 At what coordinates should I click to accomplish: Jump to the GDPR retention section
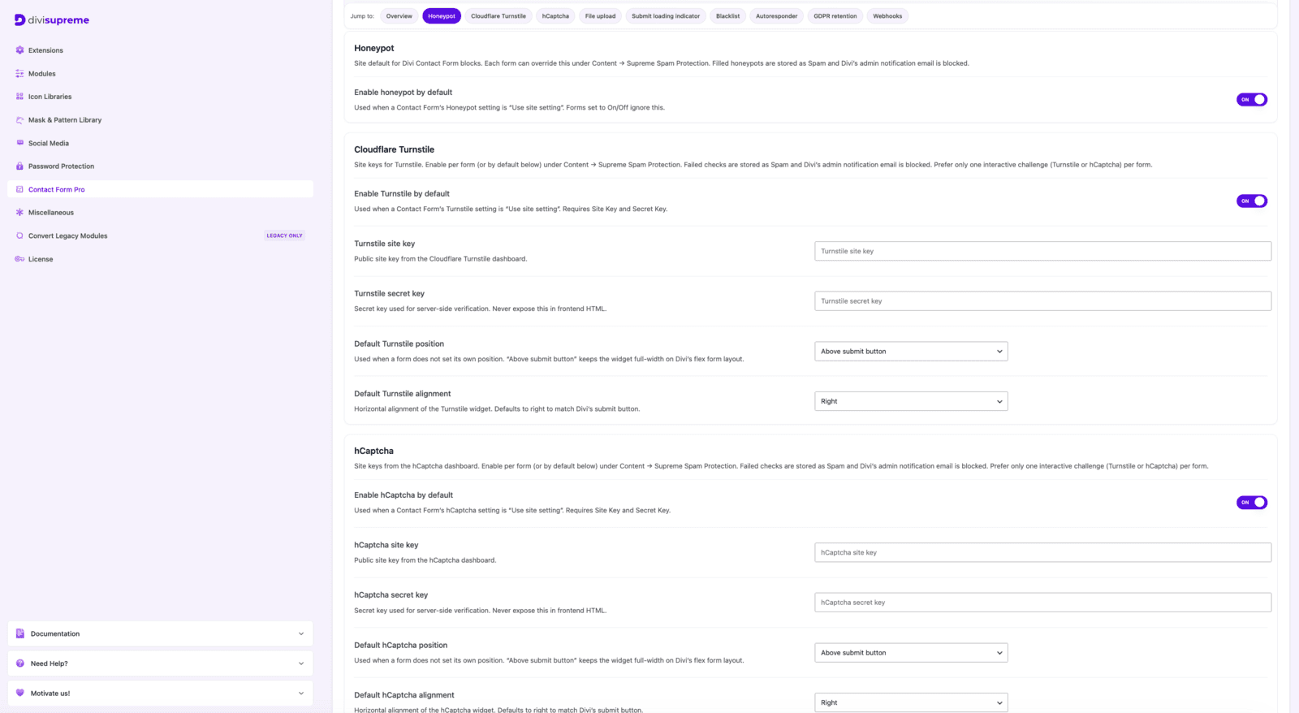click(835, 15)
